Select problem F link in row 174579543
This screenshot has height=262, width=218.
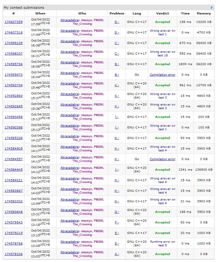(x=117, y=223)
